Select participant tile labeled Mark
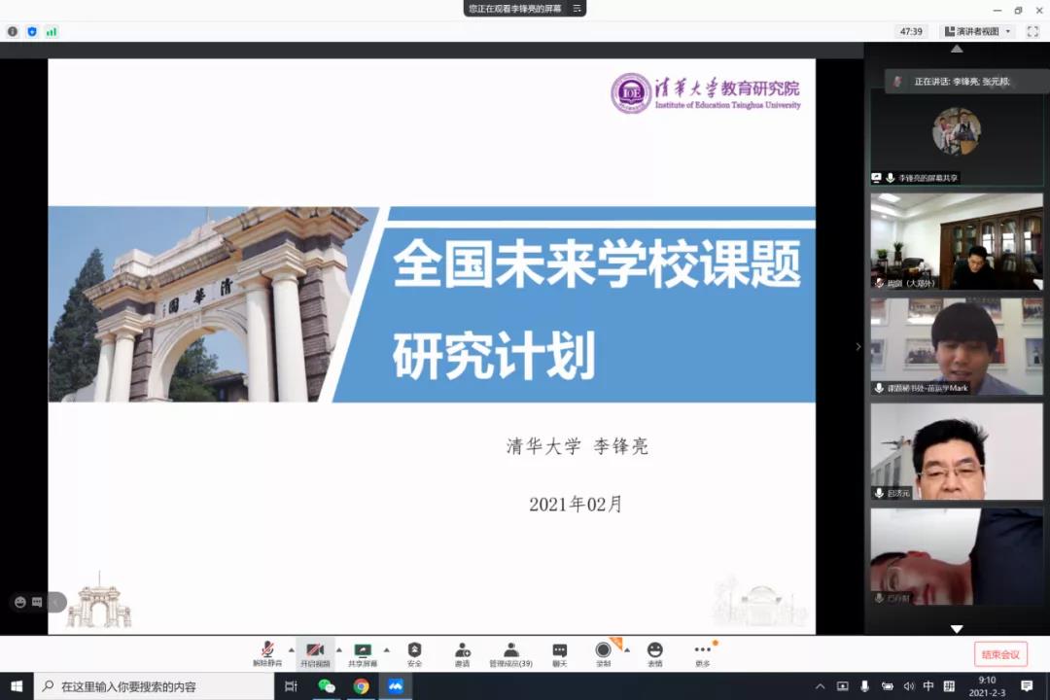 [x=957, y=346]
